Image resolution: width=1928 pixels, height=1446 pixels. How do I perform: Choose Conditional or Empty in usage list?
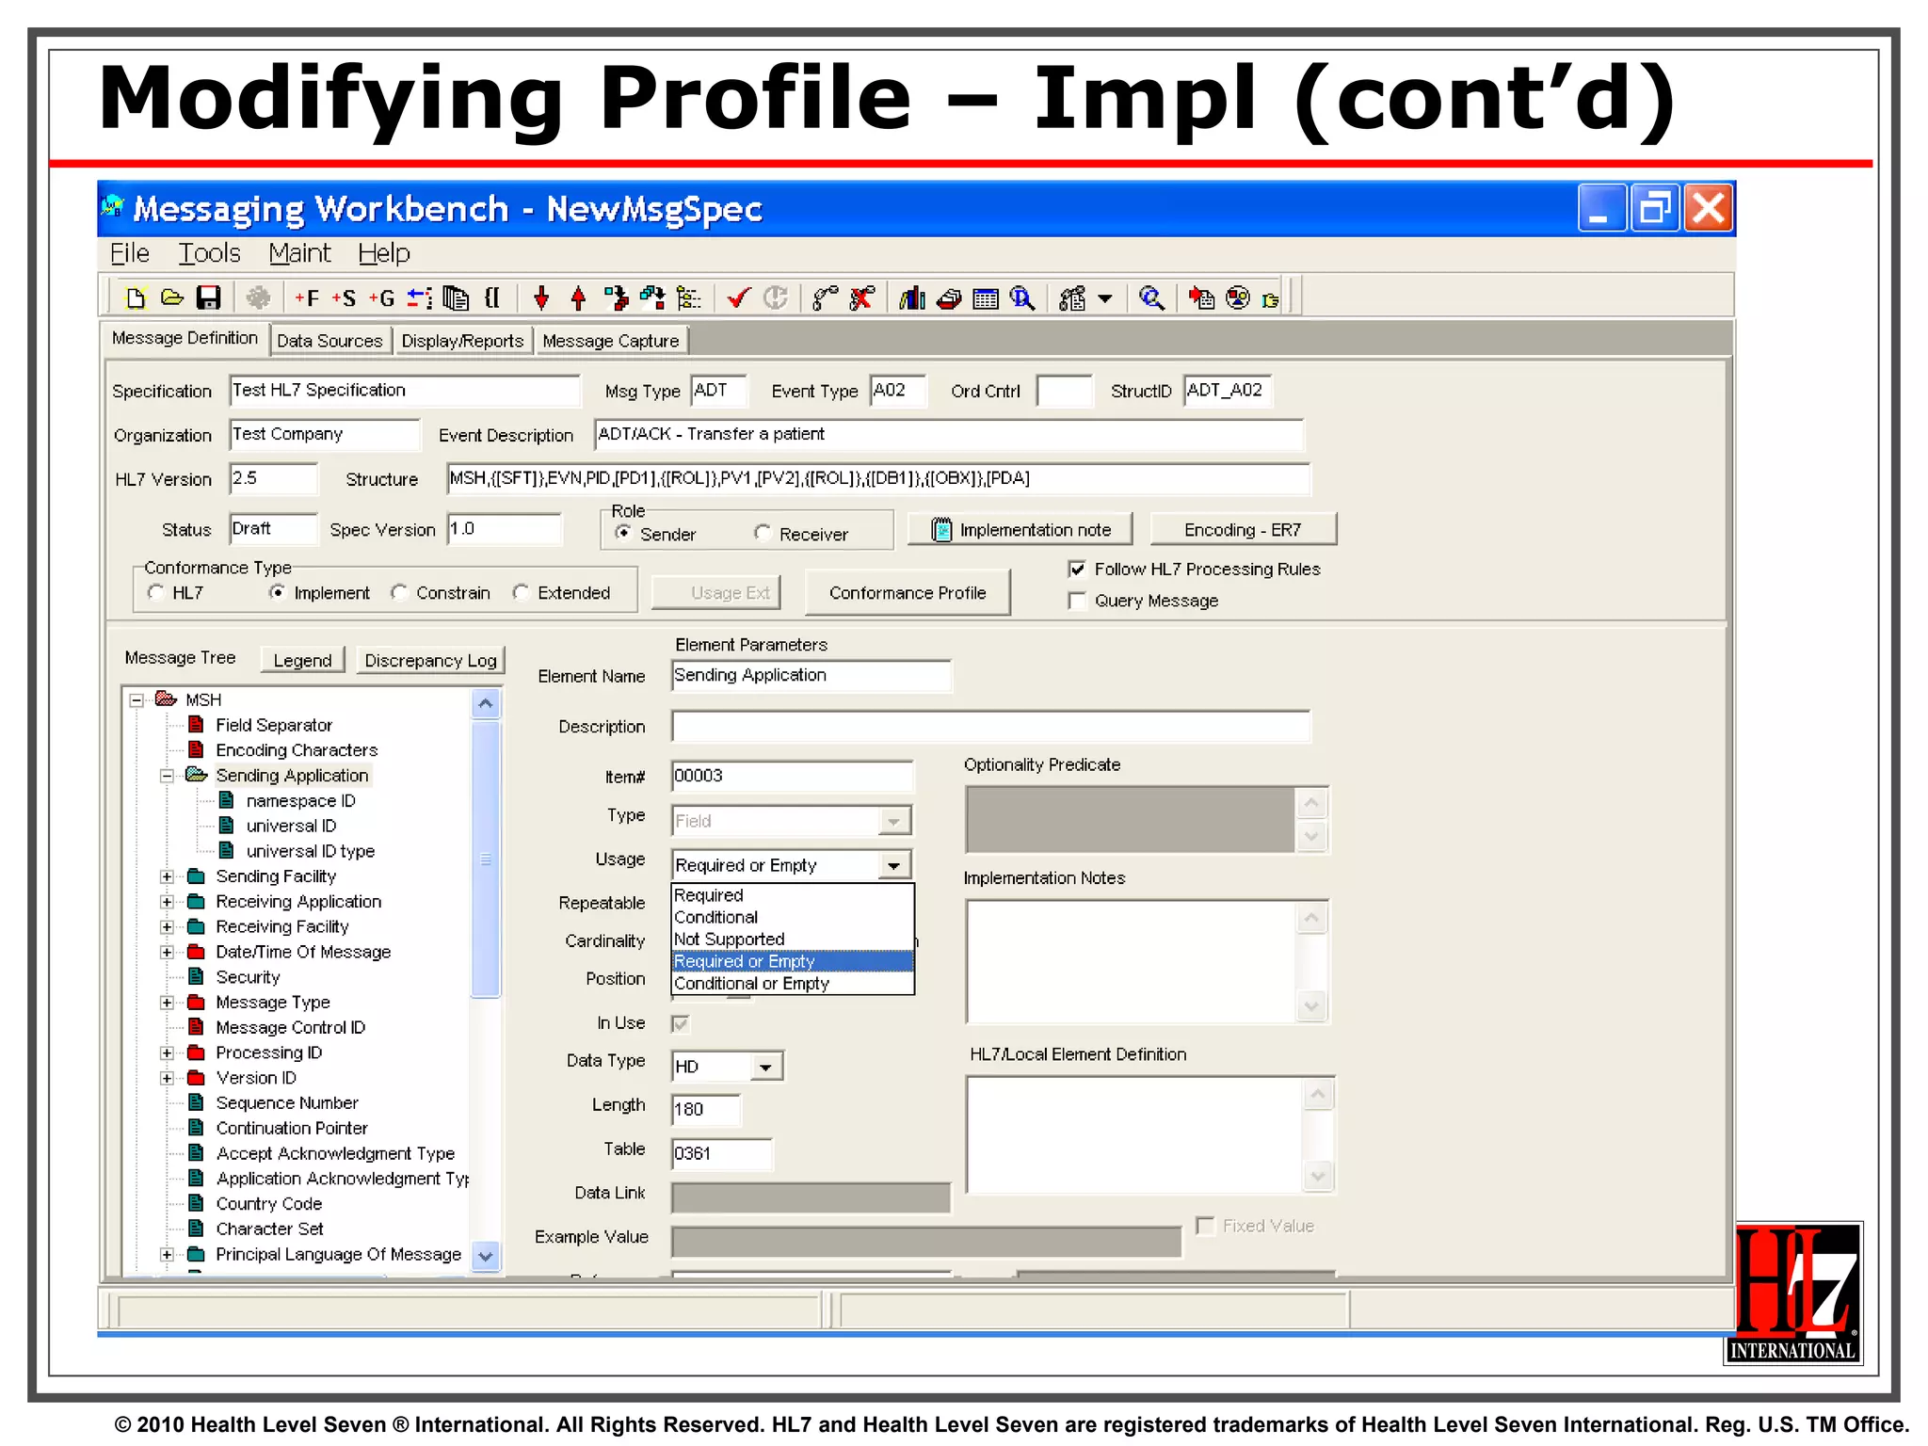pyautogui.click(x=792, y=983)
